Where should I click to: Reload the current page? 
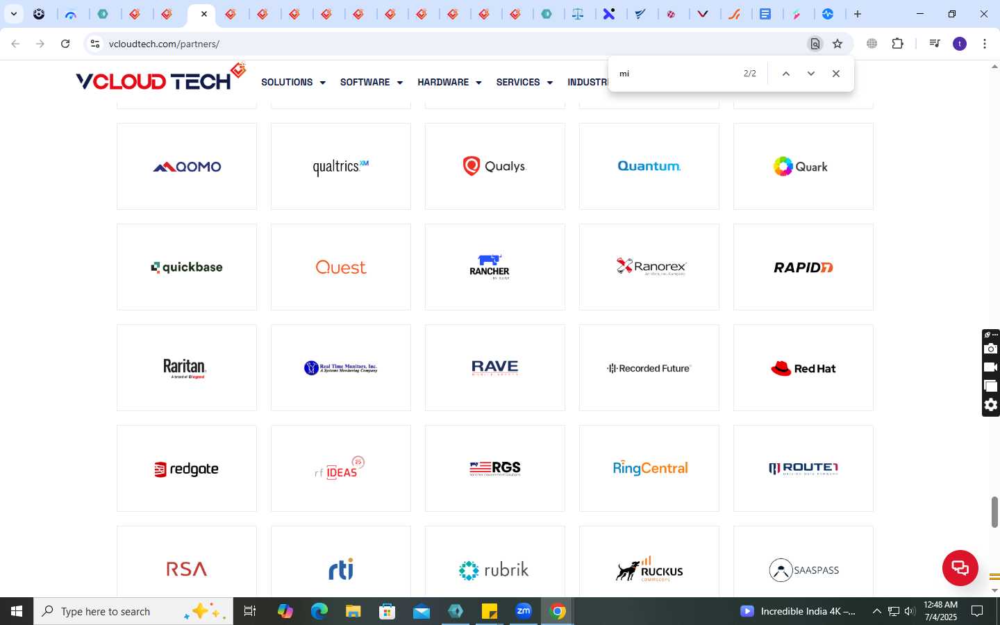click(65, 44)
